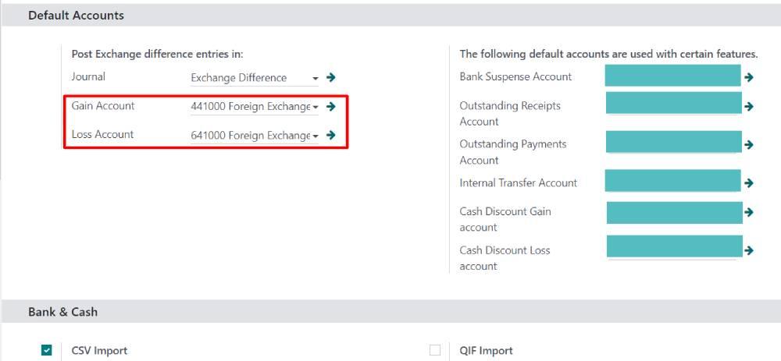Open the Cash Discount Gain account arrow

pyautogui.click(x=748, y=212)
